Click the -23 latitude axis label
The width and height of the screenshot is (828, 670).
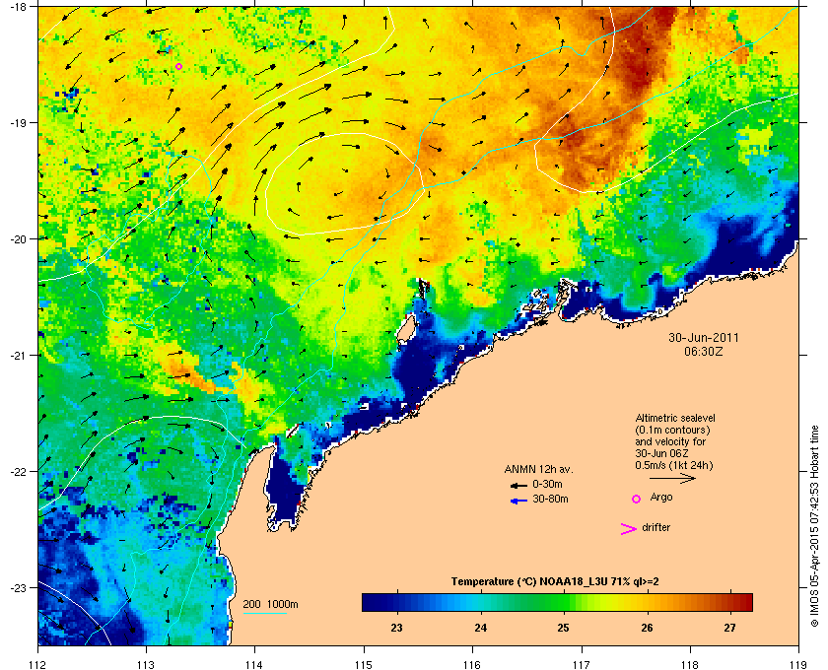coord(18,587)
